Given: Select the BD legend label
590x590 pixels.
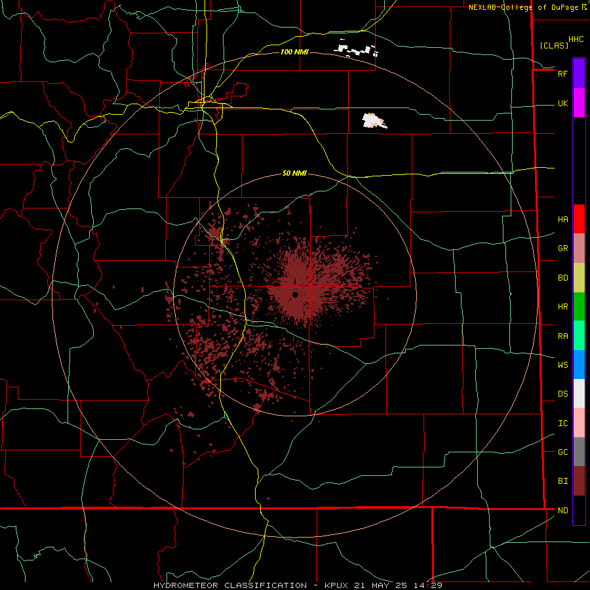Looking at the screenshot, I should [x=562, y=278].
